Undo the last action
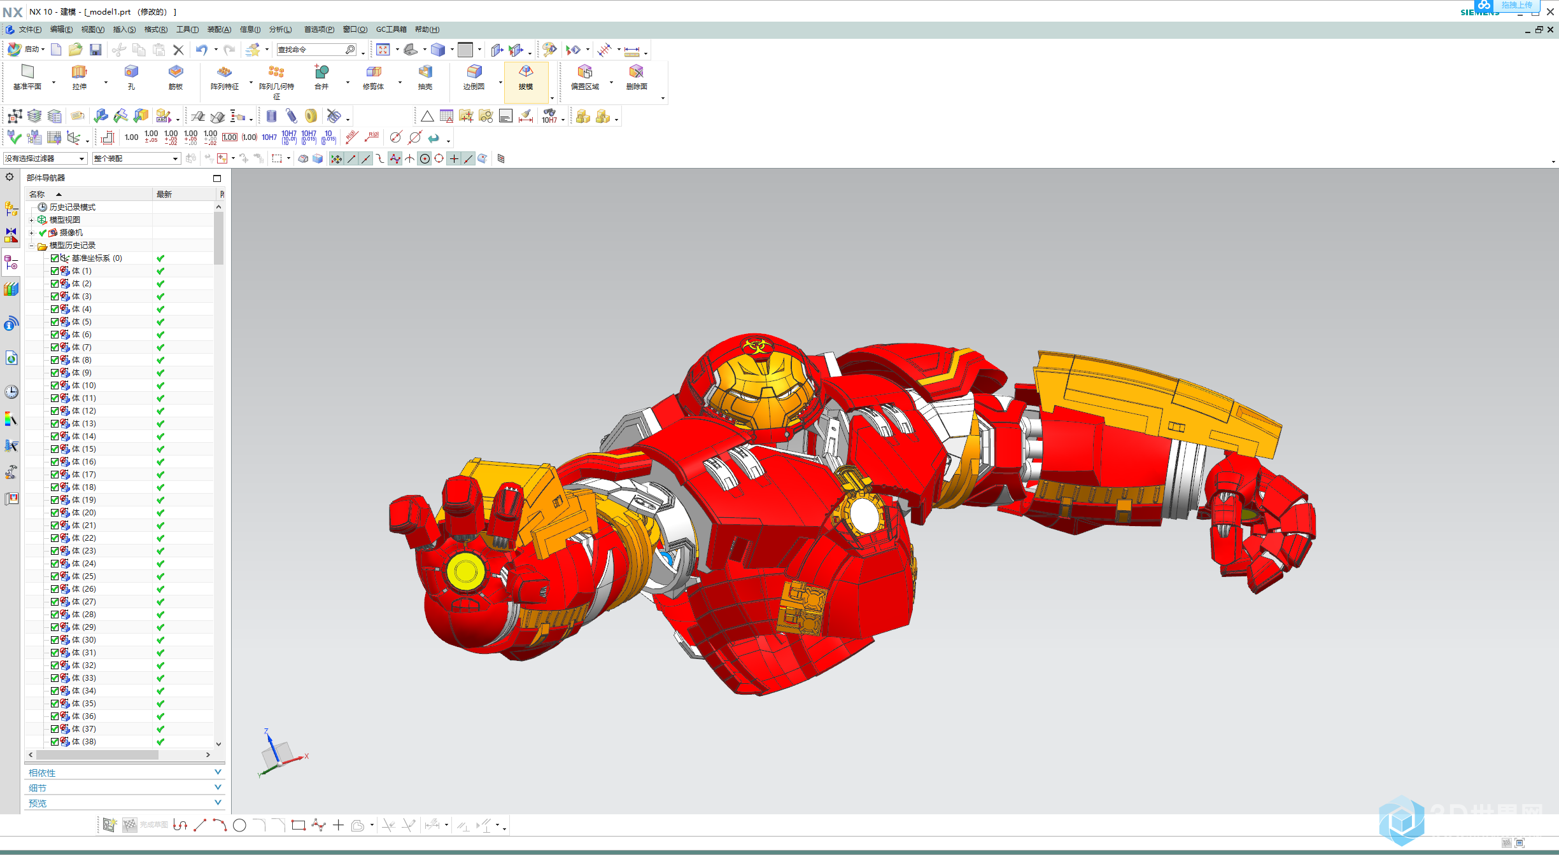 pos(202,50)
